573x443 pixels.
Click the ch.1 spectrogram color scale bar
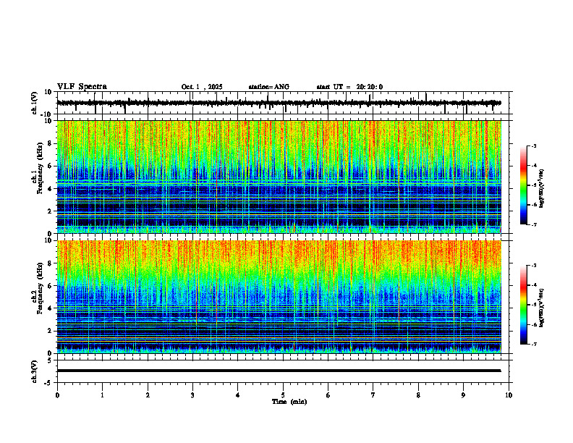click(523, 185)
